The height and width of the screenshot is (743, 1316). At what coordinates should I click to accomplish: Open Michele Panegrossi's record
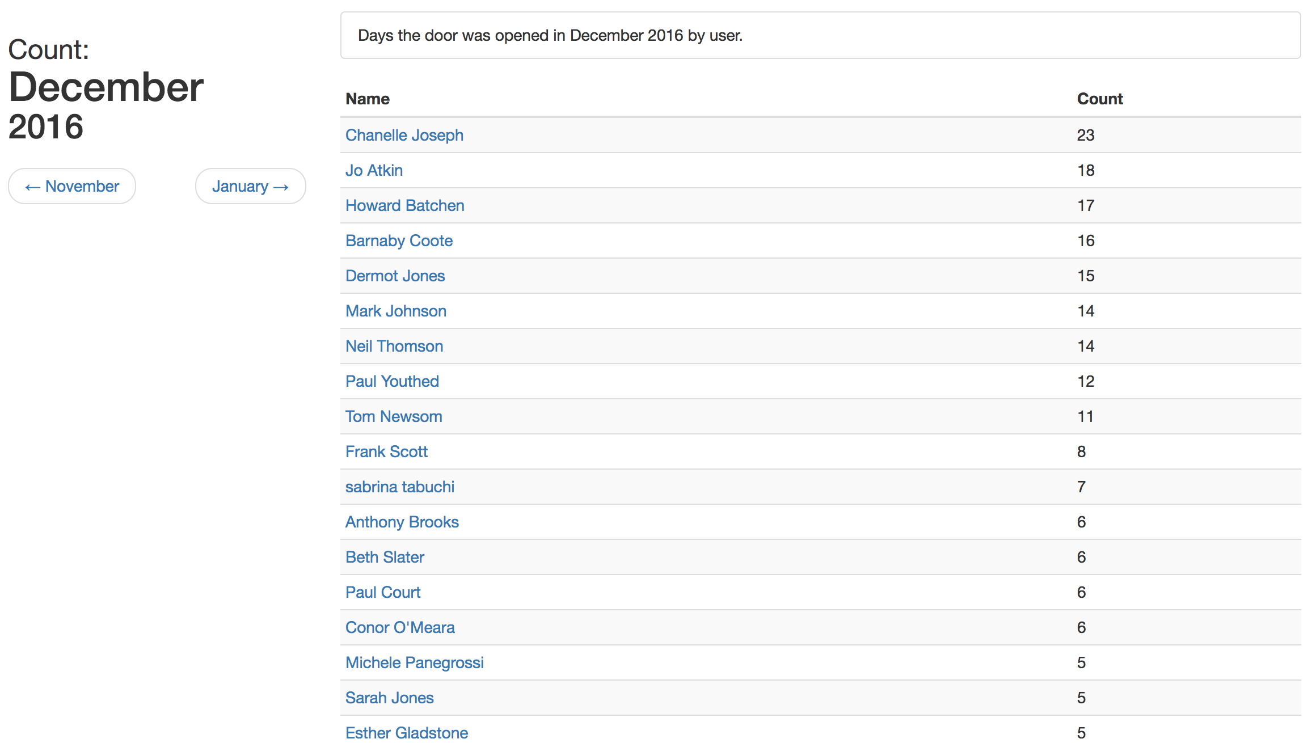pyautogui.click(x=415, y=662)
